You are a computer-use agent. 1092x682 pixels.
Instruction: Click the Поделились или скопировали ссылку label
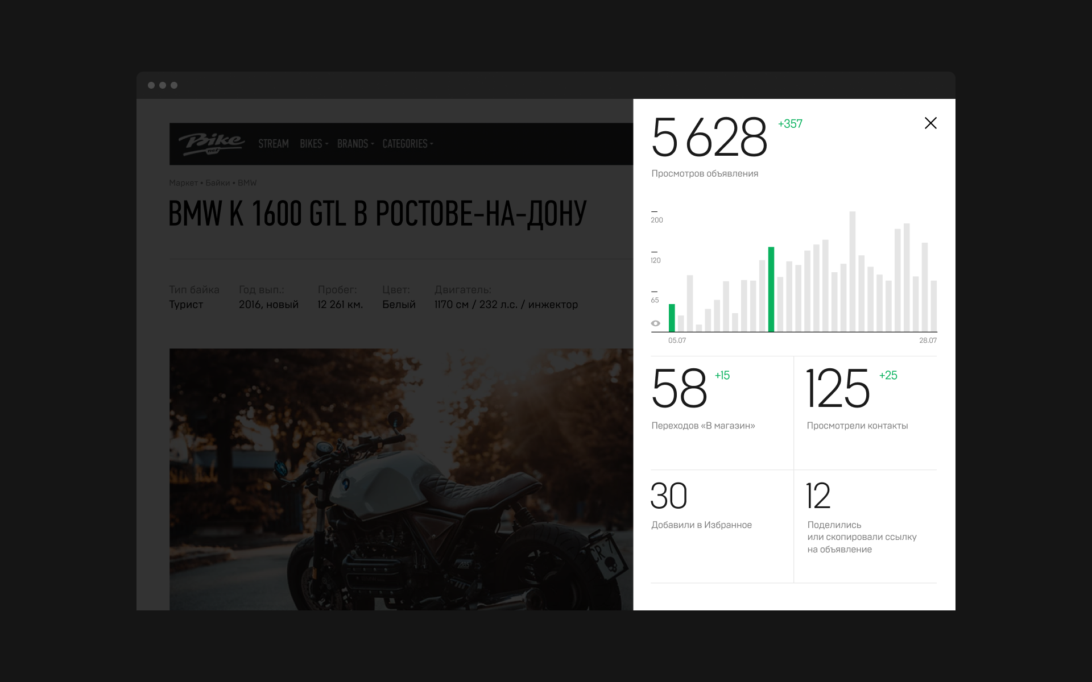pos(862,537)
